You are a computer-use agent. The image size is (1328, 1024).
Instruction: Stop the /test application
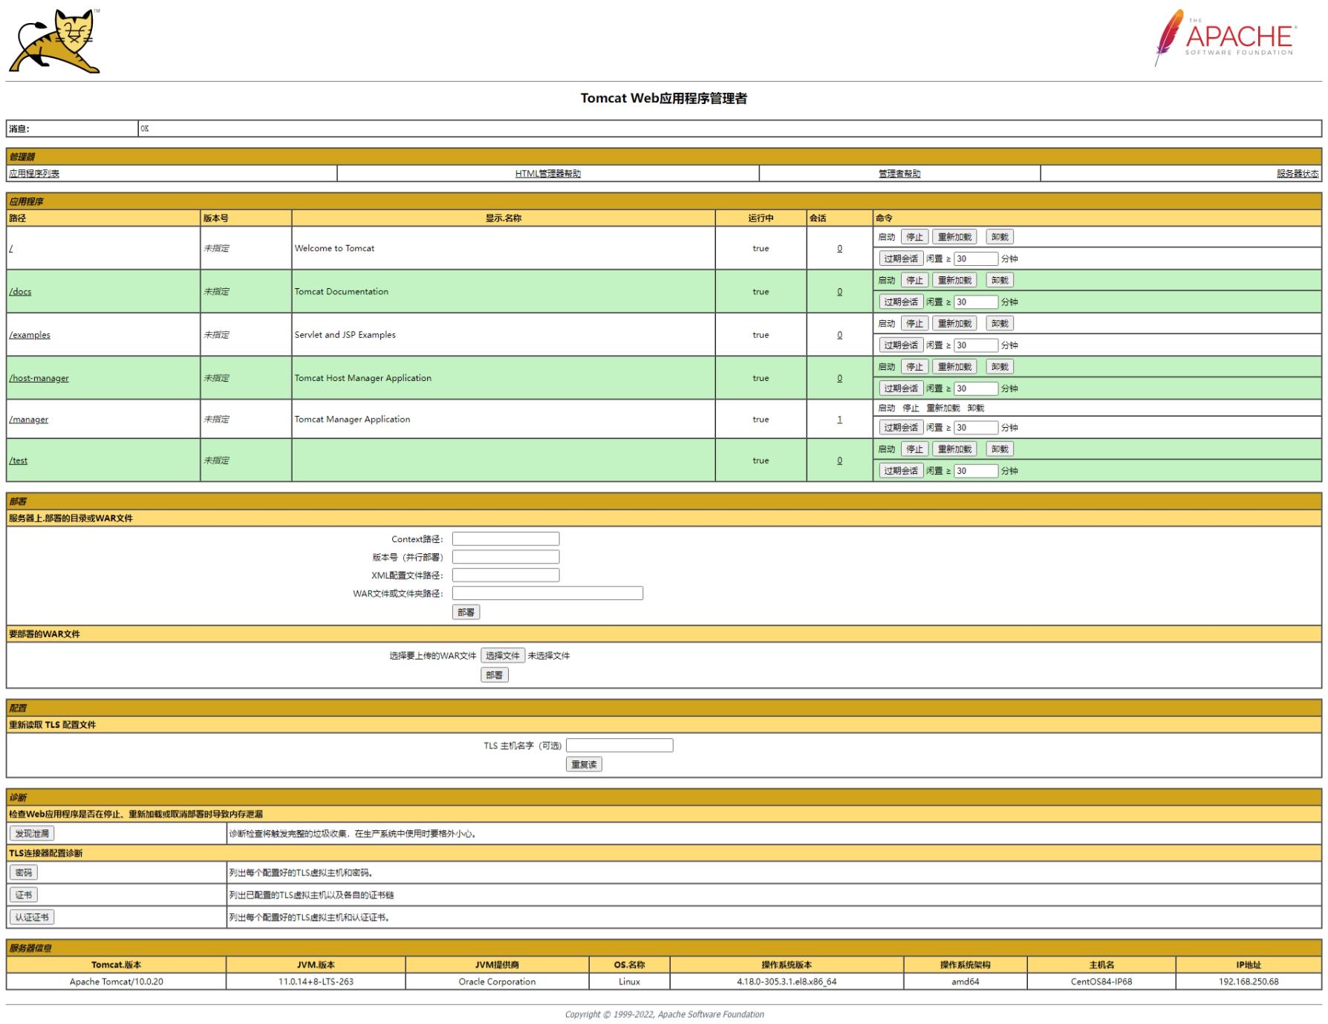(914, 449)
